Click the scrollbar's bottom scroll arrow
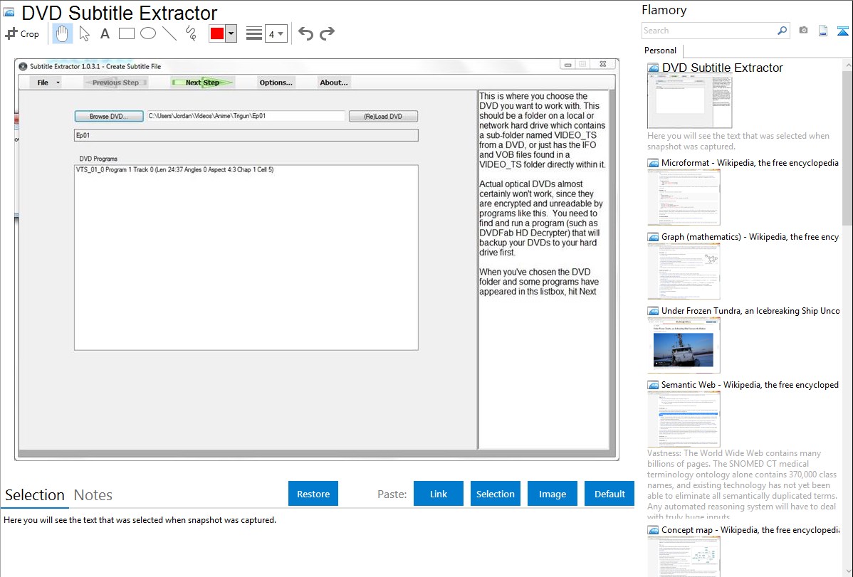Screen dimensions: 853x577 point(847,571)
